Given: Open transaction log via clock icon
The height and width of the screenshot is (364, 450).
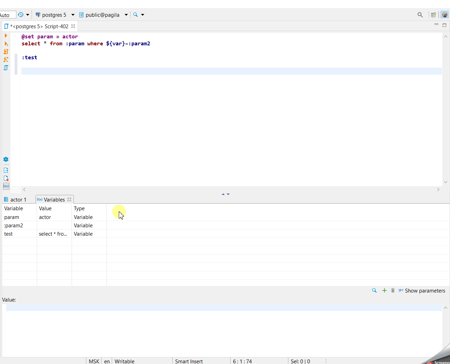Looking at the screenshot, I should coord(20,15).
